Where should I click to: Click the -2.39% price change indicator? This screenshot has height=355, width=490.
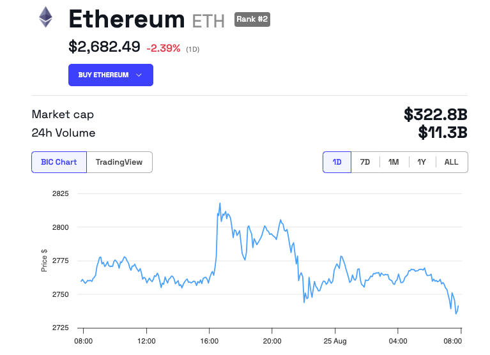point(164,48)
